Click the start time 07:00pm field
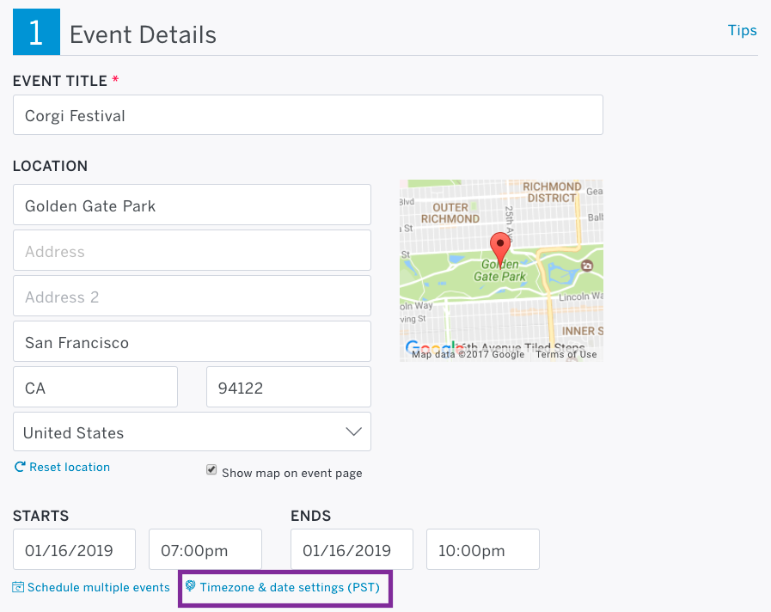Image resolution: width=771 pixels, height=612 pixels. (x=205, y=549)
